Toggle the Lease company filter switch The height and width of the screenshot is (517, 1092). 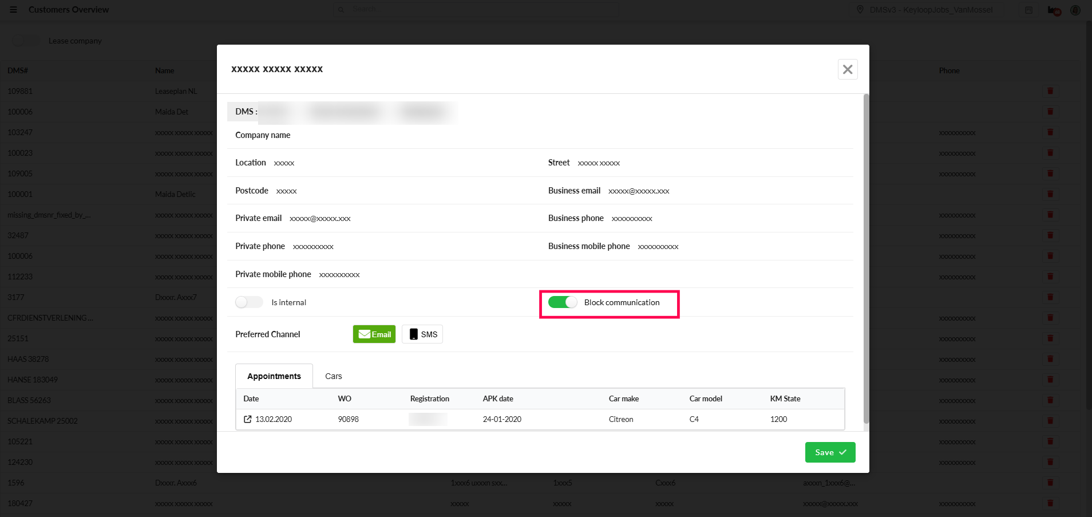[26, 41]
